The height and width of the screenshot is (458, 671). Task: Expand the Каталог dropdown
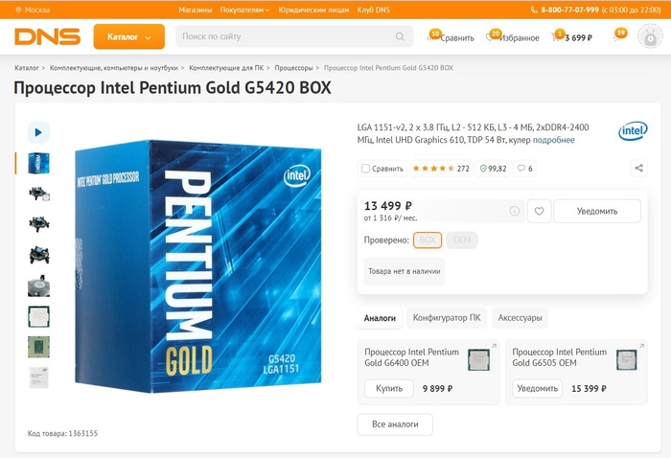128,37
